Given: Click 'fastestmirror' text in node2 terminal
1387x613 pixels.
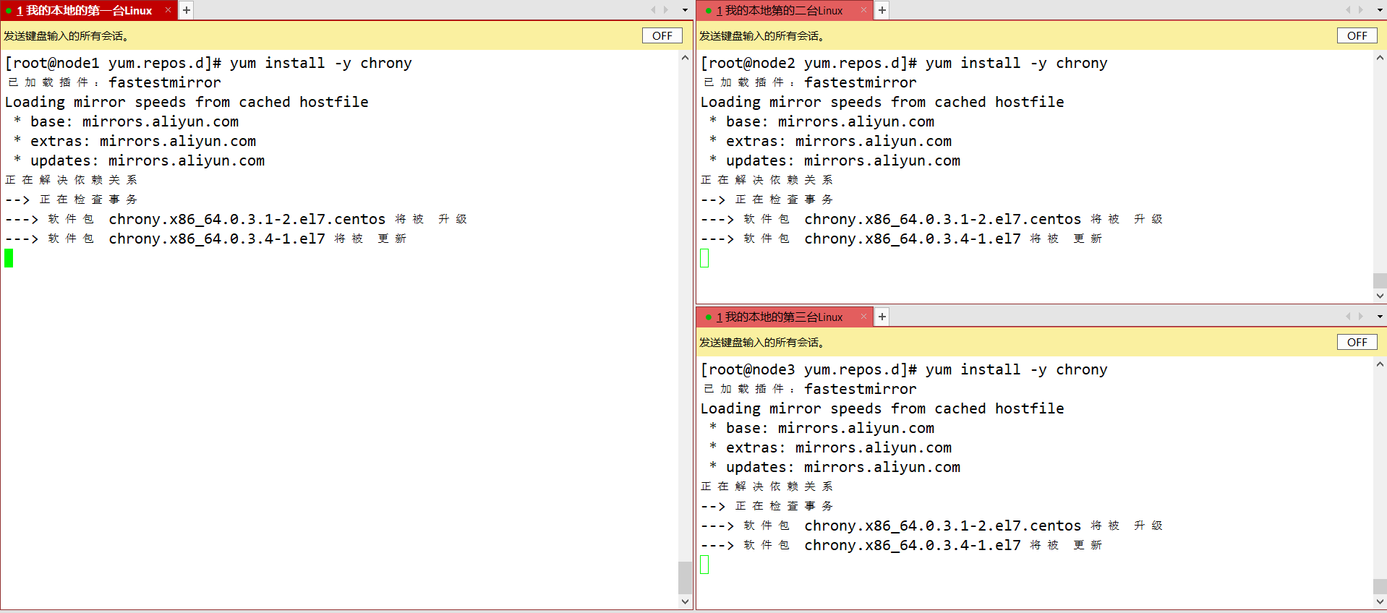Looking at the screenshot, I should coord(861,82).
